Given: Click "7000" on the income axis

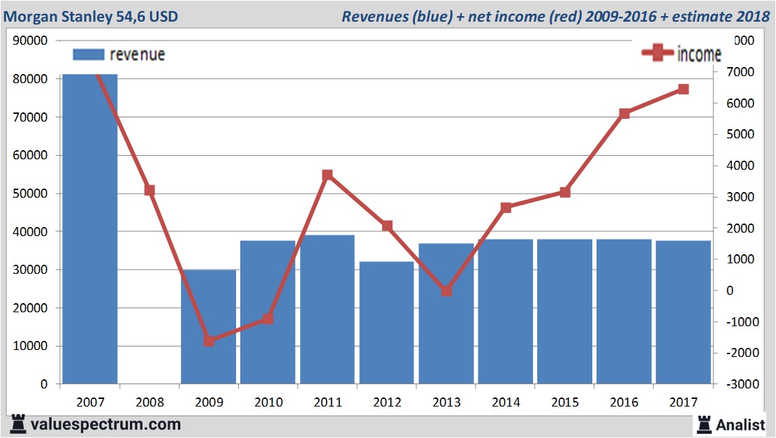Looking at the screenshot, I should pos(740,72).
